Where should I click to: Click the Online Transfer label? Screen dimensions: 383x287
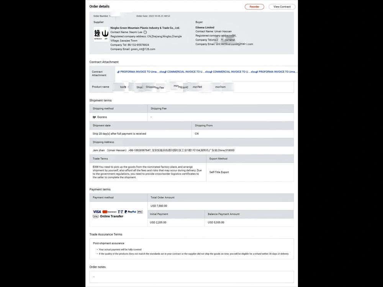[x=111, y=216]
